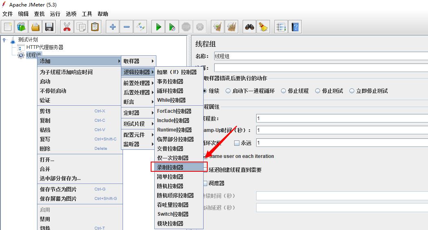Select the 停止测试 radio button

pyautogui.click(x=318, y=91)
